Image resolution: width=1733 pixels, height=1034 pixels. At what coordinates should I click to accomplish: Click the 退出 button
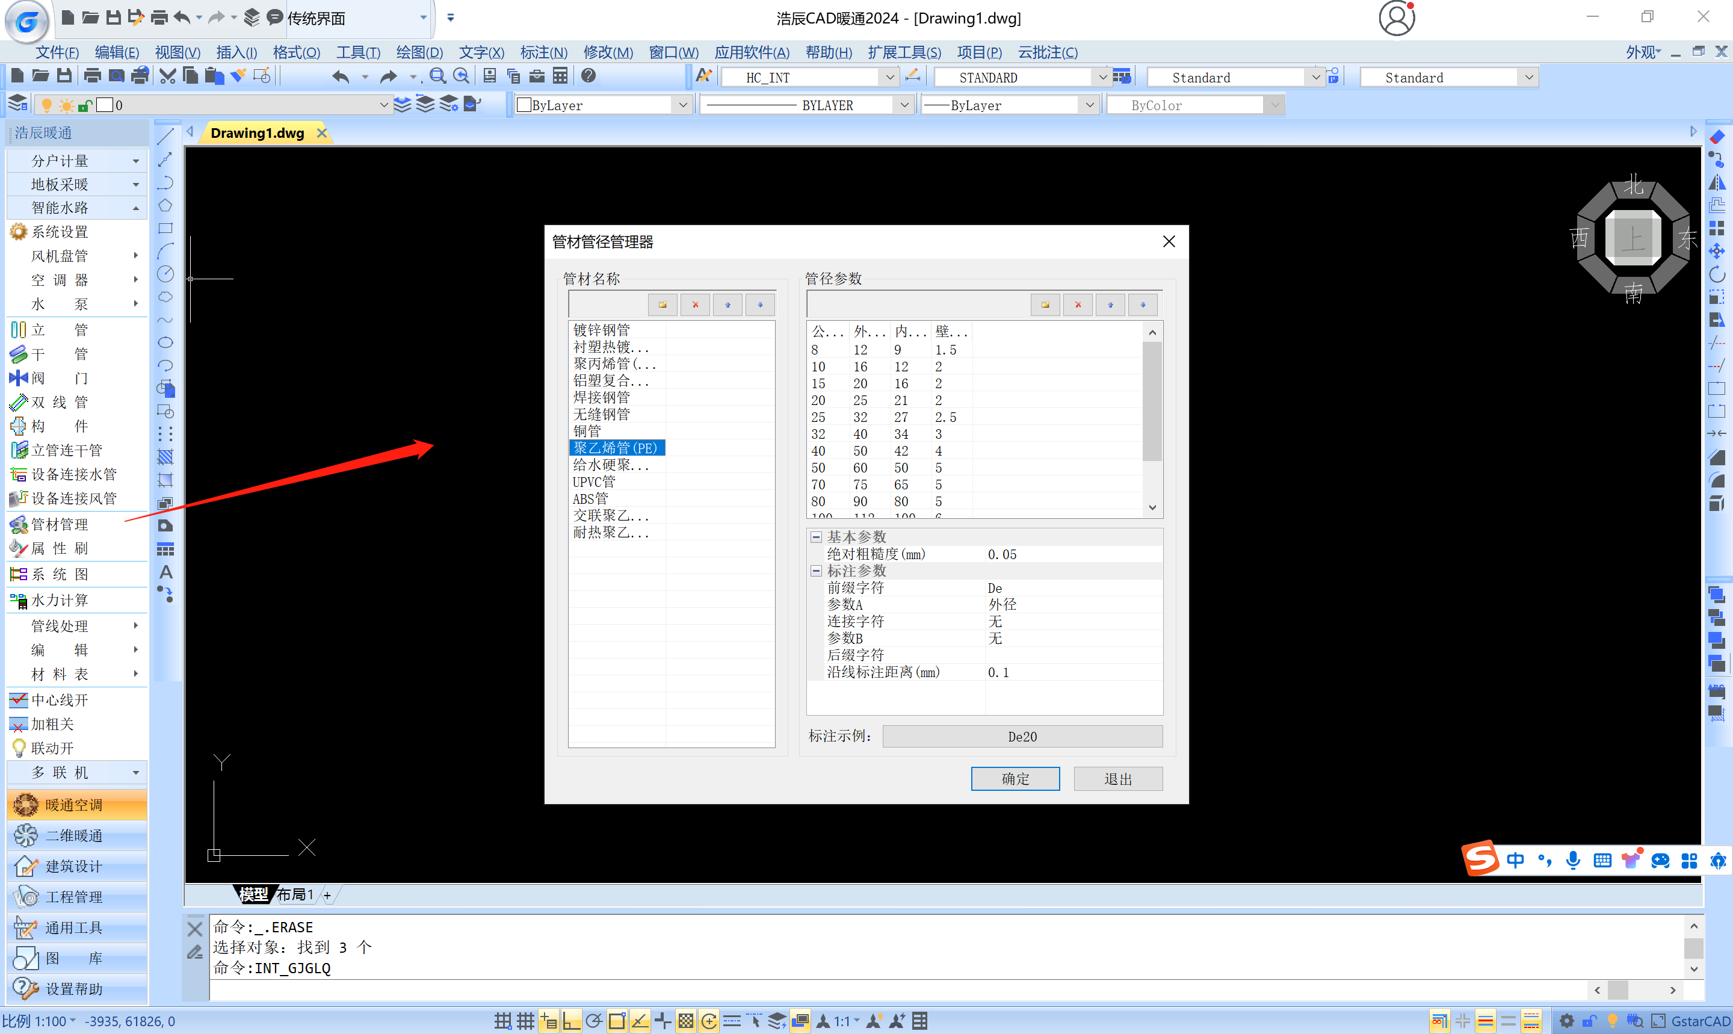(1117, 778)
